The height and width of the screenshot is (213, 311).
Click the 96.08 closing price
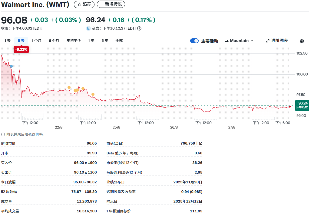(14, 20)
